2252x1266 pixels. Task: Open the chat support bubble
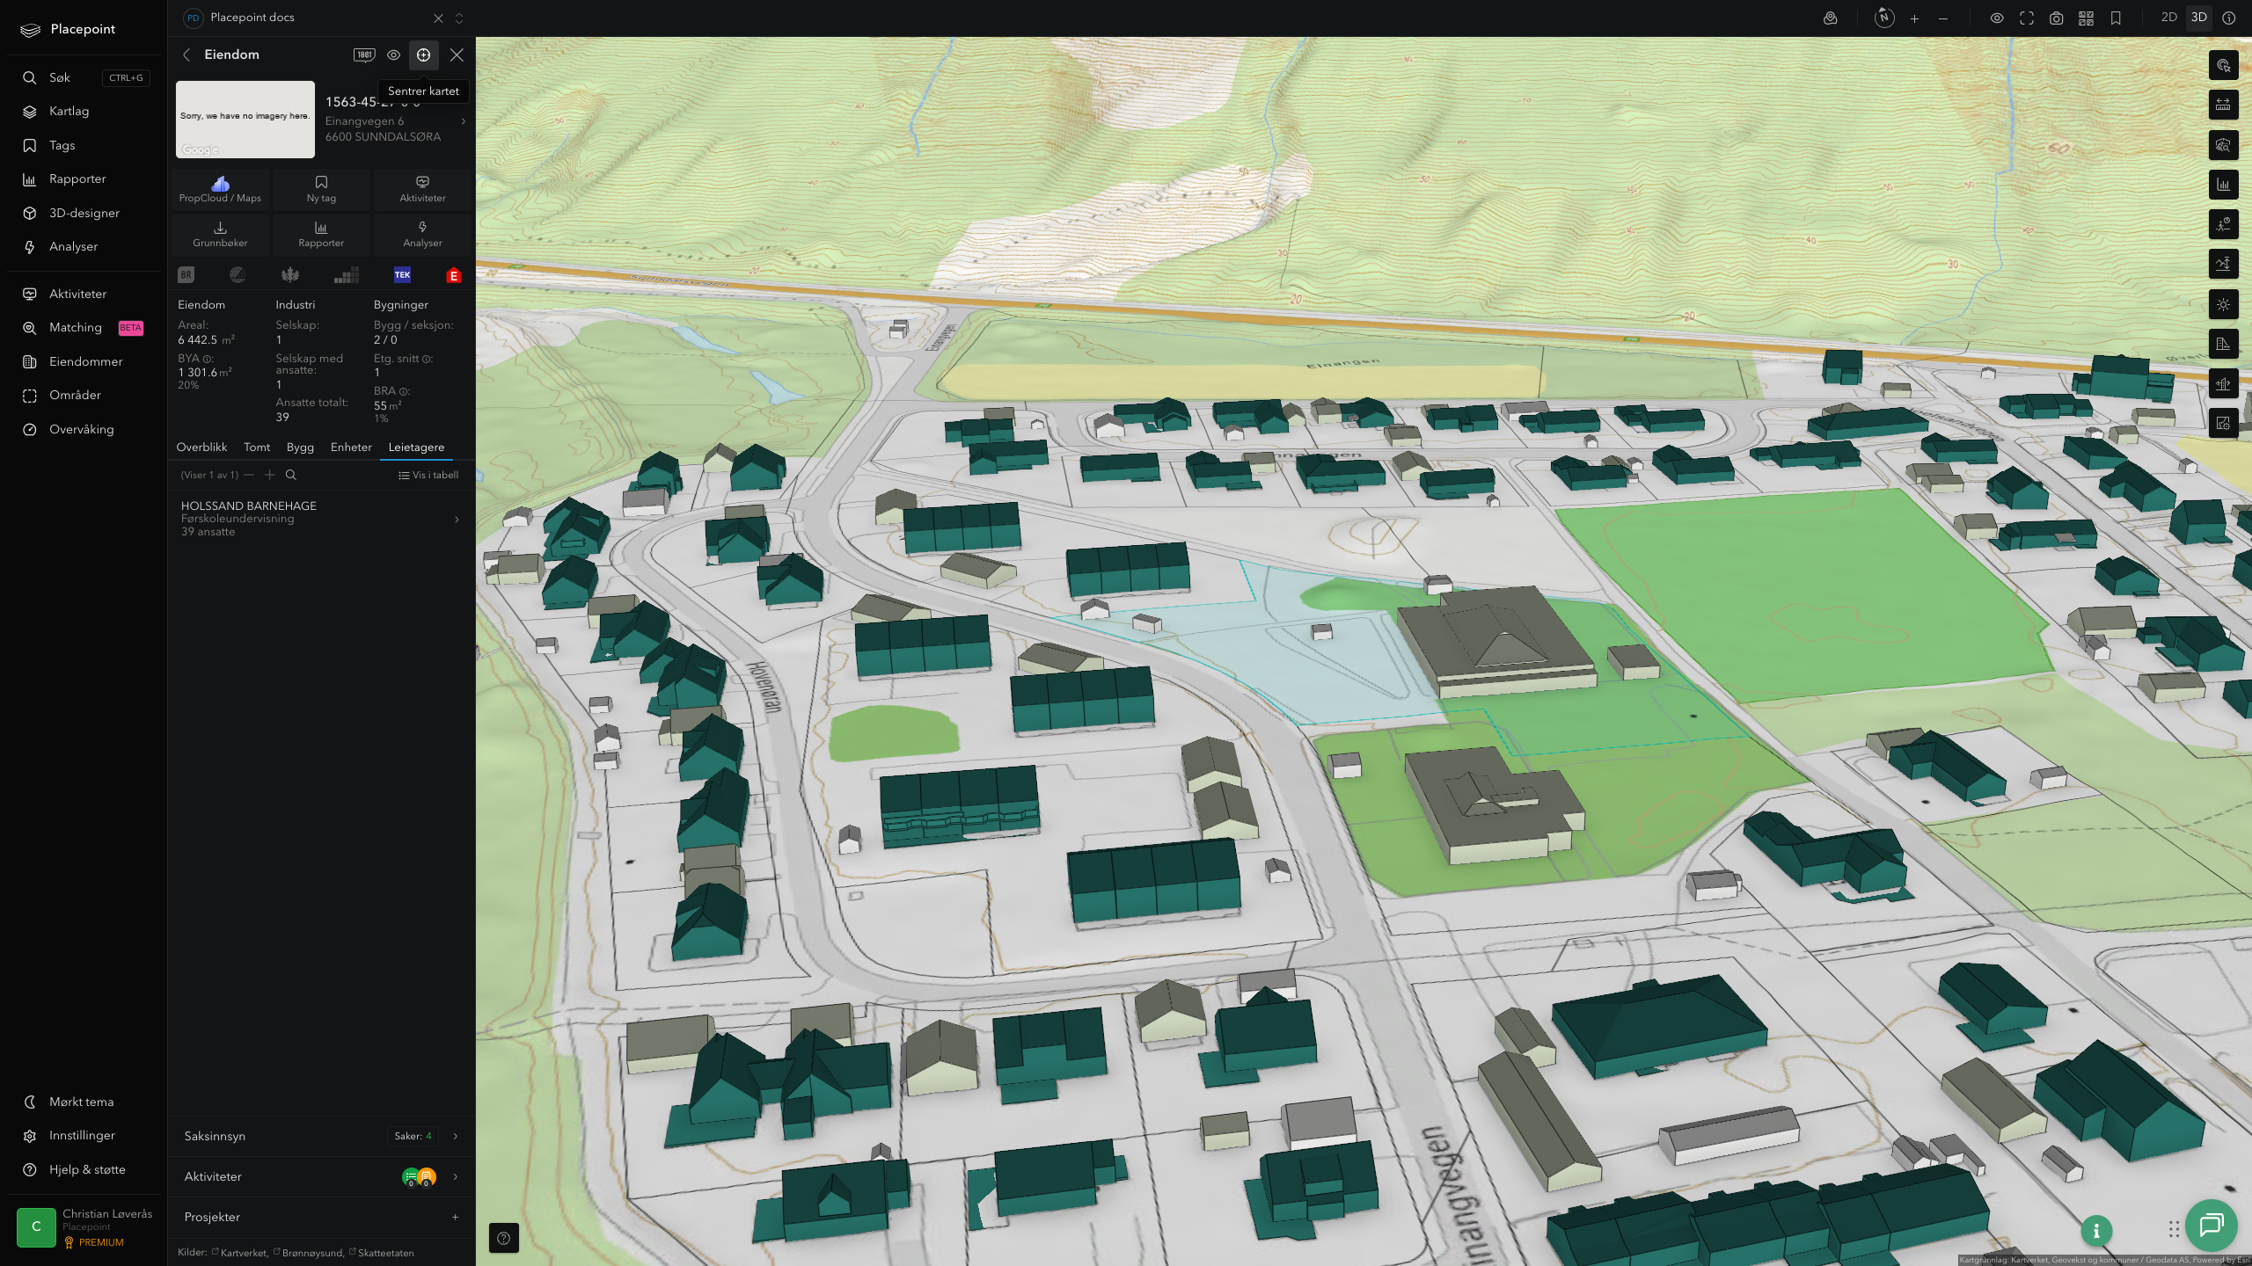pyautogui.click(x=2211, y=1225)
